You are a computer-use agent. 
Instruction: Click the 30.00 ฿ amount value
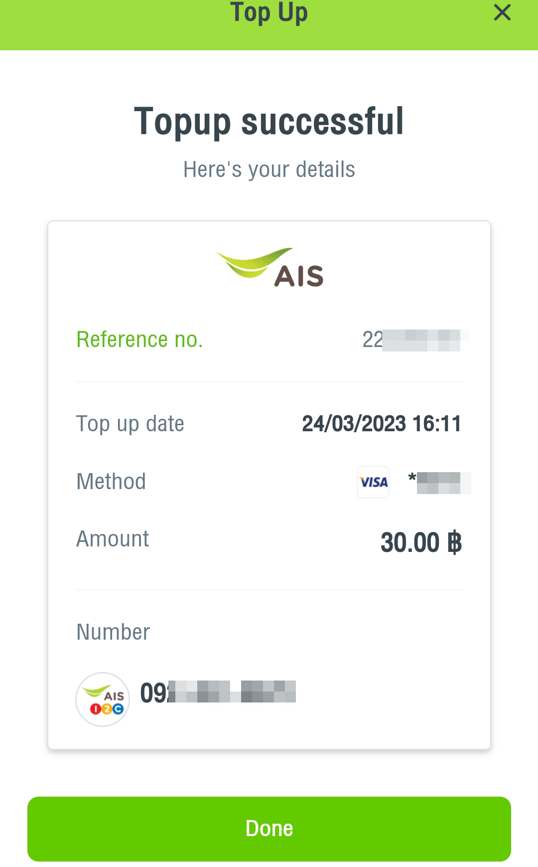click(x=421, y=541)
